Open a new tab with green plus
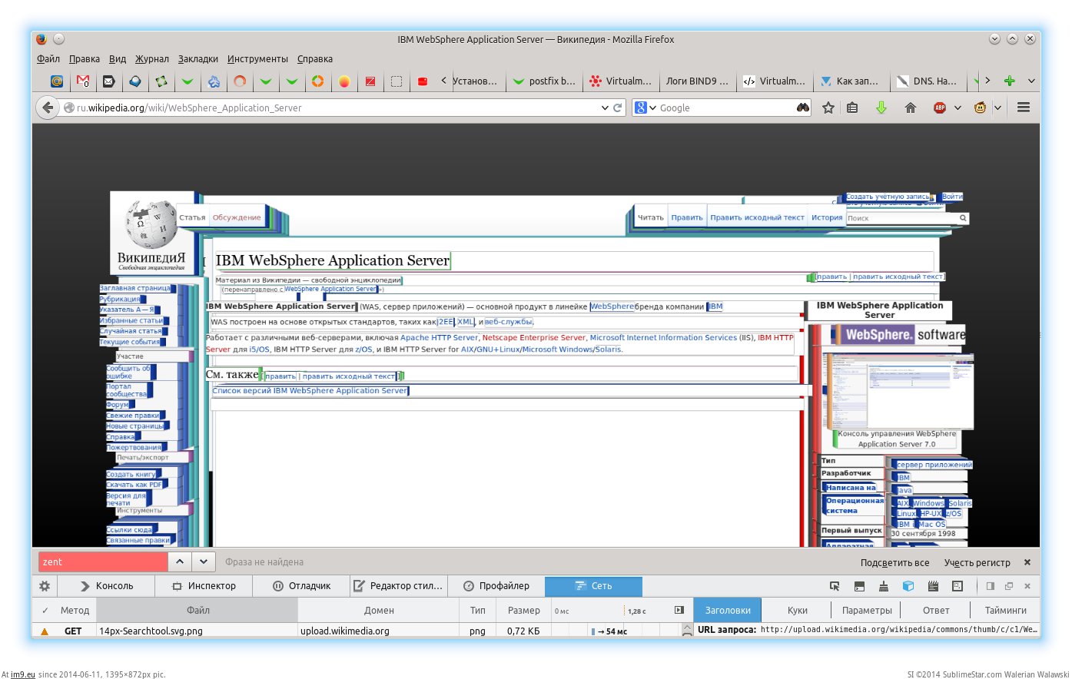The image size is (1072, 679). coord(1010,81)
